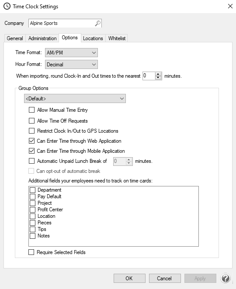Check the Location field checkbox

(x=32, y=216)
